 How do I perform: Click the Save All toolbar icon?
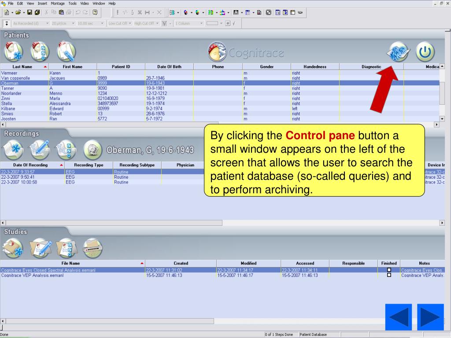click(x=37, y=12)
